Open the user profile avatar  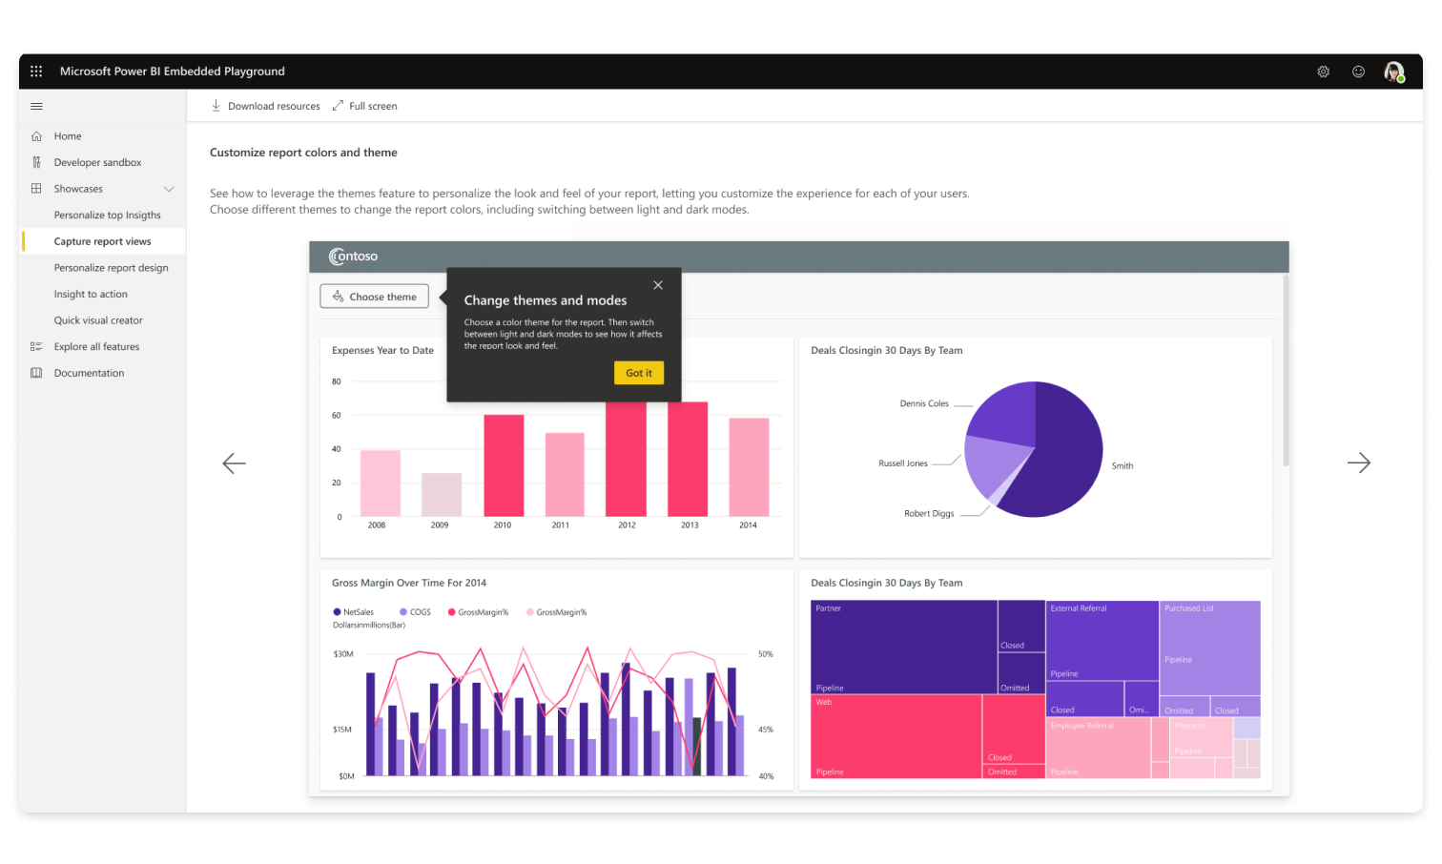click(1394, 72)
